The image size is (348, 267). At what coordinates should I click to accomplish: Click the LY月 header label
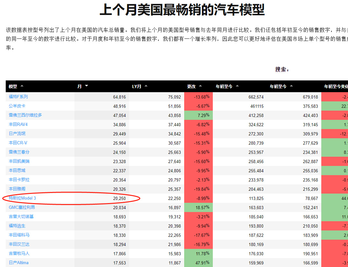[136, 86]
